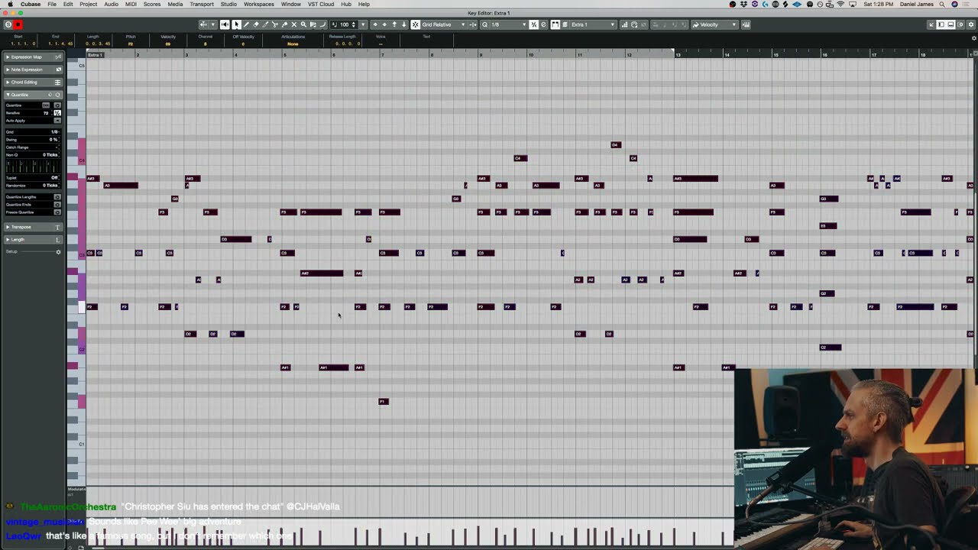Click the quantize grid display graphic
Screen dimensions: 978x550
coord(32,167)
